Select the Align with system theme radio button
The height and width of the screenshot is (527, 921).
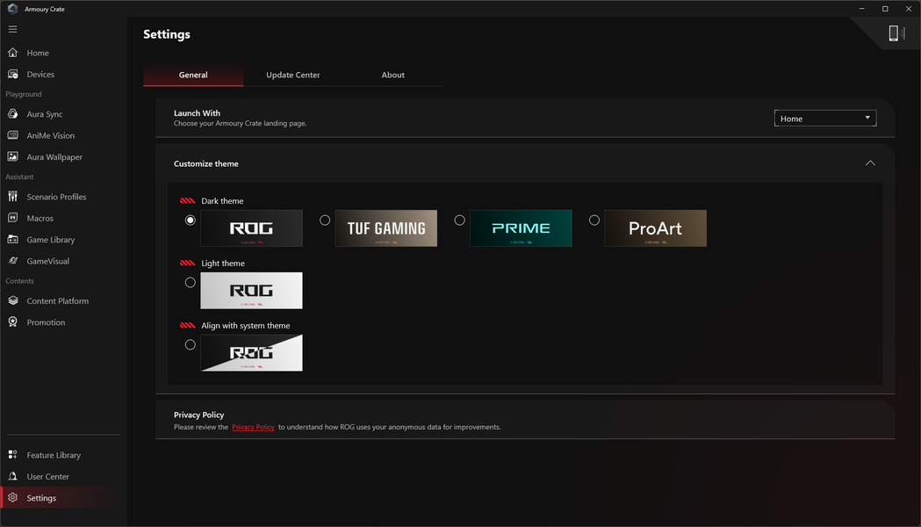click(190, 345)
